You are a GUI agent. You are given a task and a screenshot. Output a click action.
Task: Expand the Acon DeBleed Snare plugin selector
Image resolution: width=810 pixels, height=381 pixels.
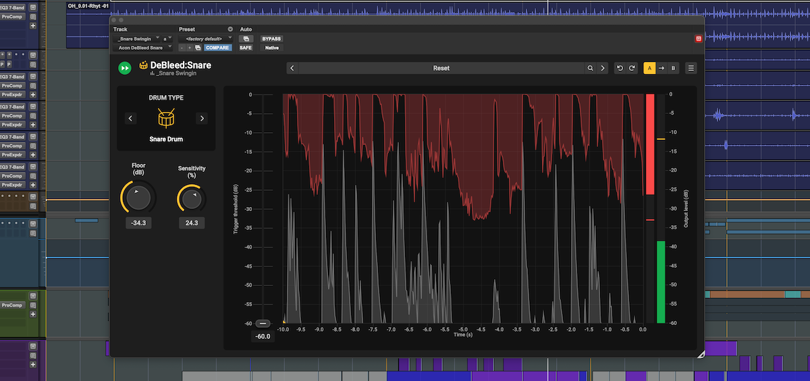142,48
